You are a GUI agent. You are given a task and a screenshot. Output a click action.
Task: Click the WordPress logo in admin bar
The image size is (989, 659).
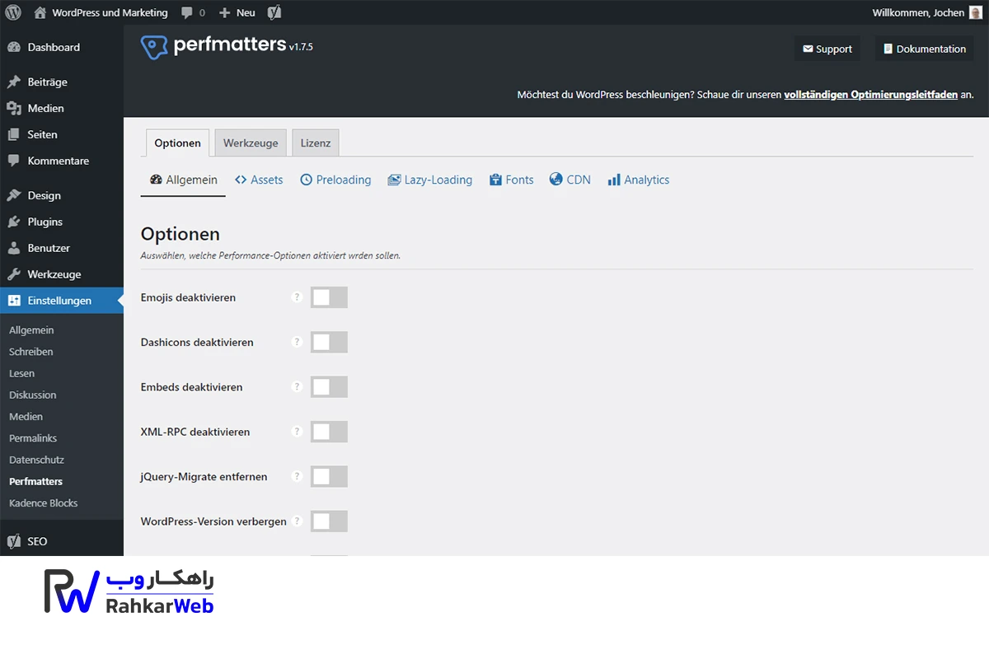(x=13, y=12)
